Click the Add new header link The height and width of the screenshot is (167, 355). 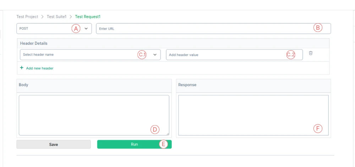[40, 68]
